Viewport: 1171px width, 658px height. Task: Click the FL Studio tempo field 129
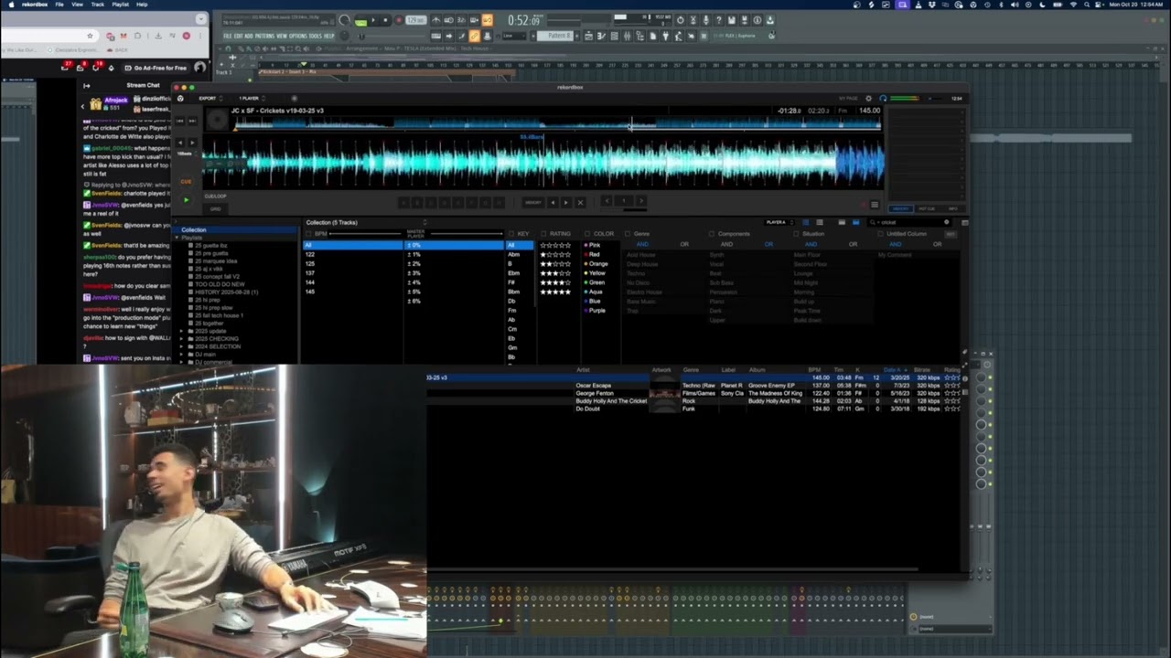pyautogui.click(x=416, y=20)
